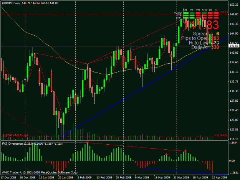
Task: Click the EMA row label in signal bars
Action: pos(179,18)
